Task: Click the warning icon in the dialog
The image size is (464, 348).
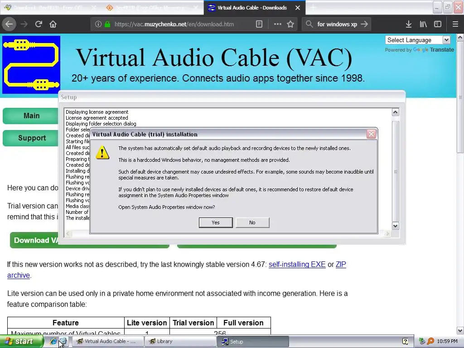Action: tap(102, 152)
